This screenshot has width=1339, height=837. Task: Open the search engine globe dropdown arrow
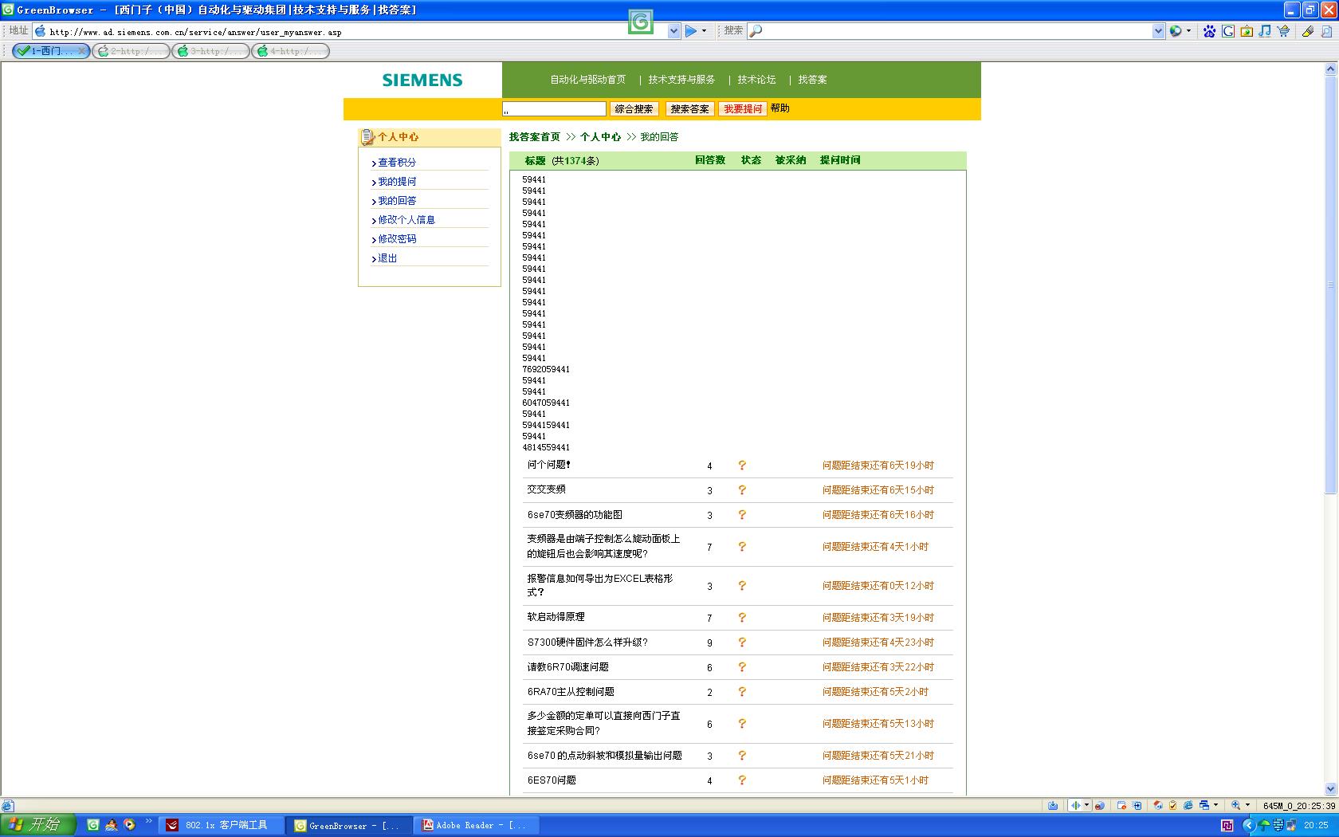tap(1188, 31)
